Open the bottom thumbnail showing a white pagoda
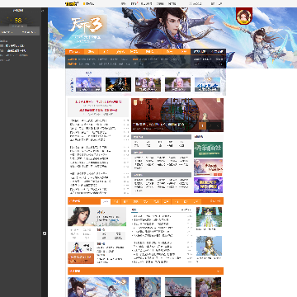297x297 pixels. point(178,287)
